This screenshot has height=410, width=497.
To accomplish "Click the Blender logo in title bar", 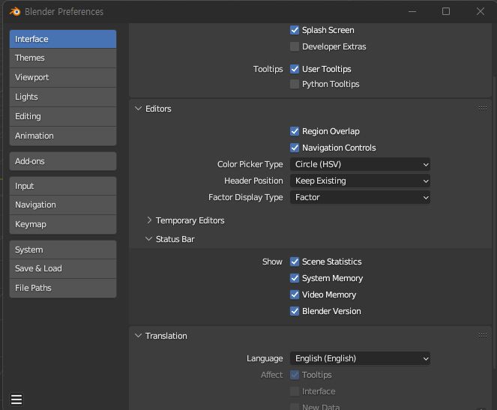I will [x=14, y=12].
